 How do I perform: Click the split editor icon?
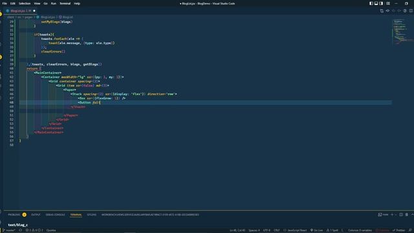click(411, 11)
